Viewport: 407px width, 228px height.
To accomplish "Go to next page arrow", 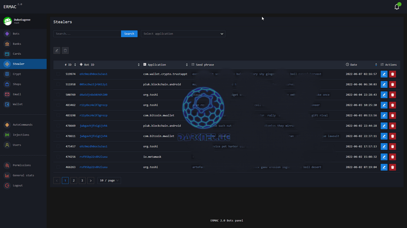I will coord(91,180).
